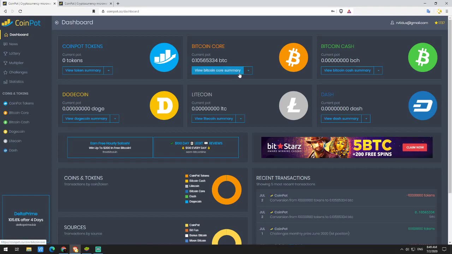Viewport: 452px width, 254px height.
Task: Expand the litecoin summary dropdown arrow
Action: pos(240,119)
